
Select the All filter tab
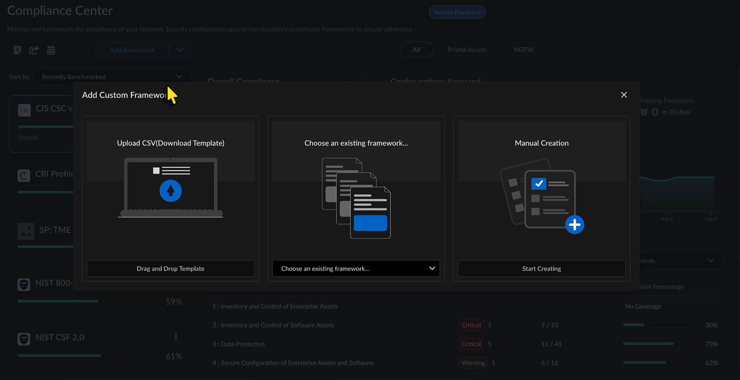pos(416,50)
